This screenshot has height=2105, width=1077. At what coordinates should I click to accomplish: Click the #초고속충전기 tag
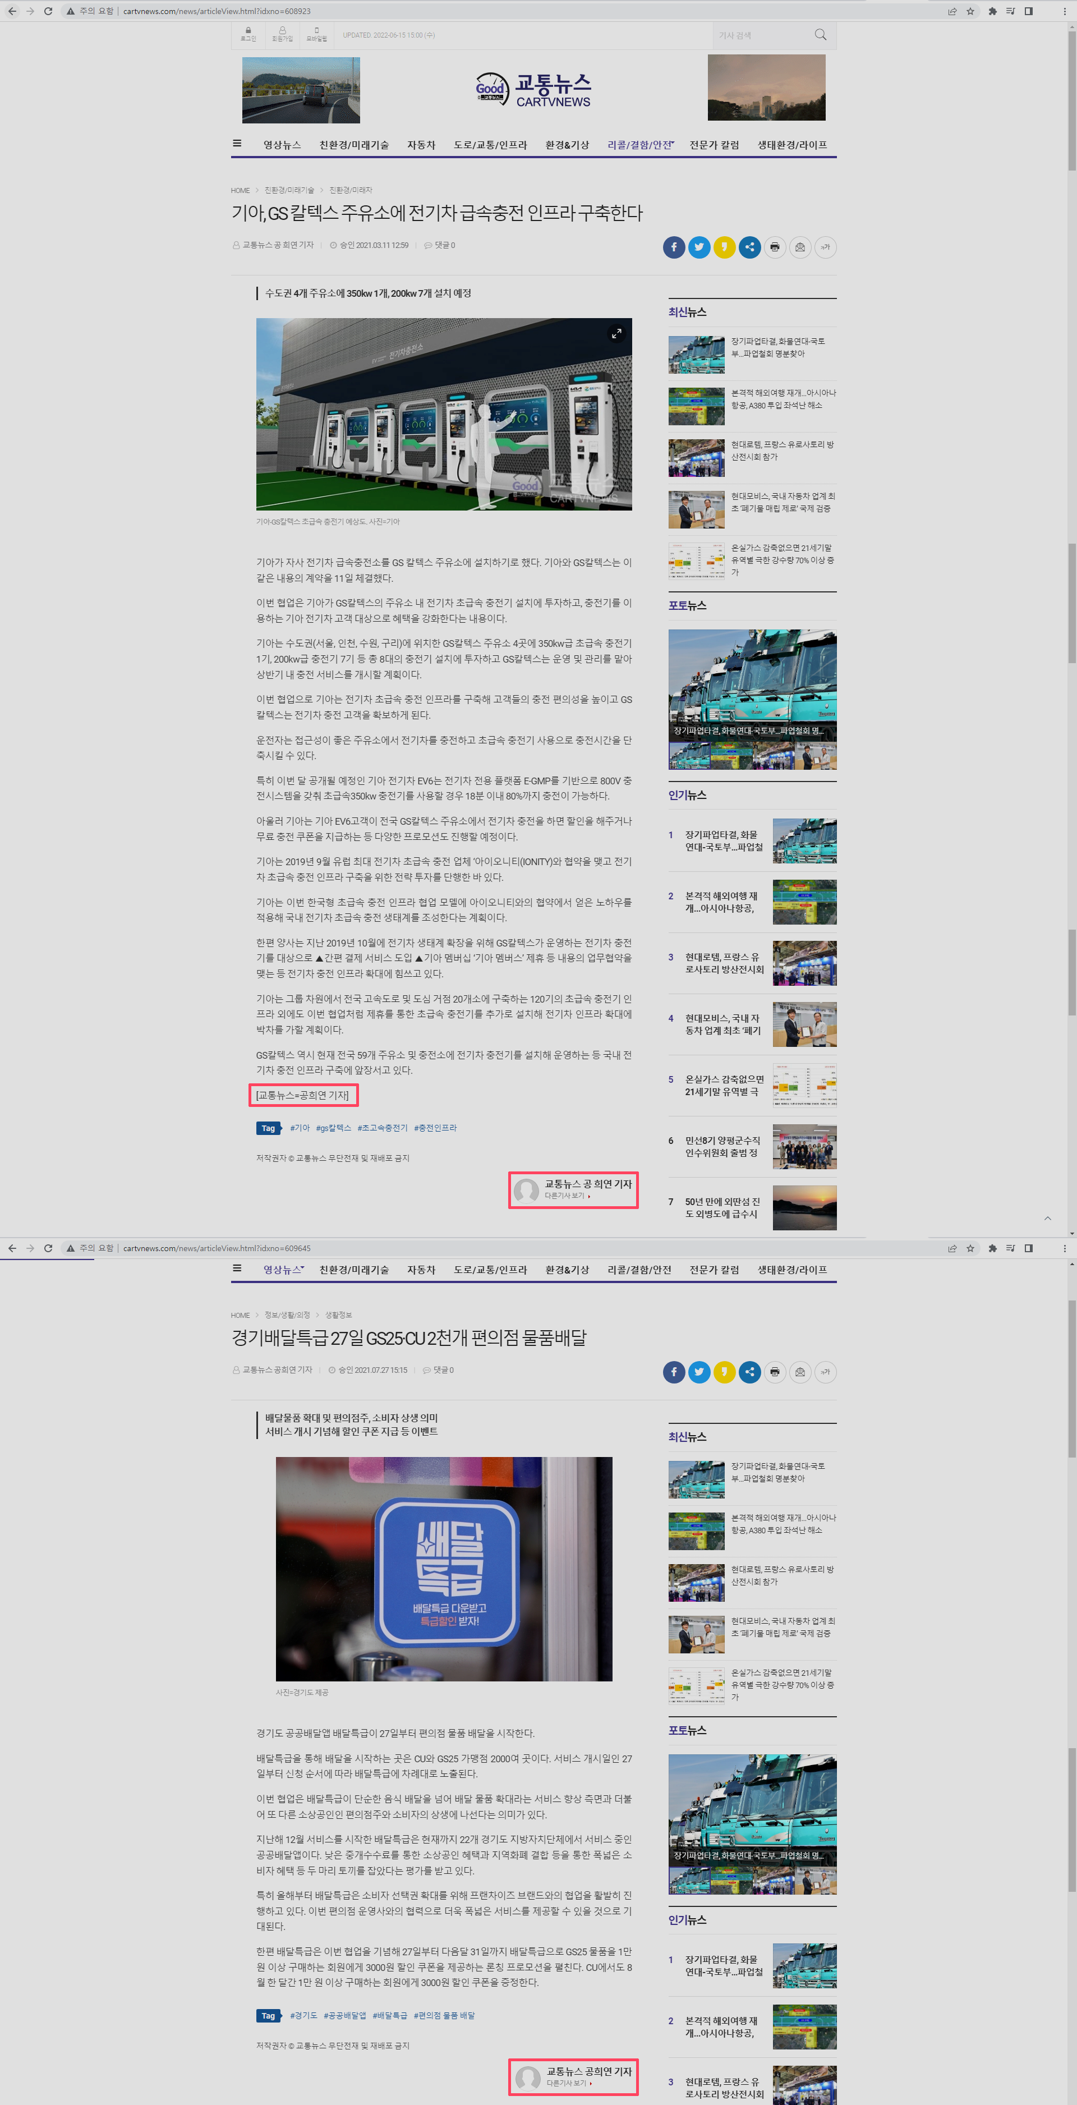point(383,1128)
